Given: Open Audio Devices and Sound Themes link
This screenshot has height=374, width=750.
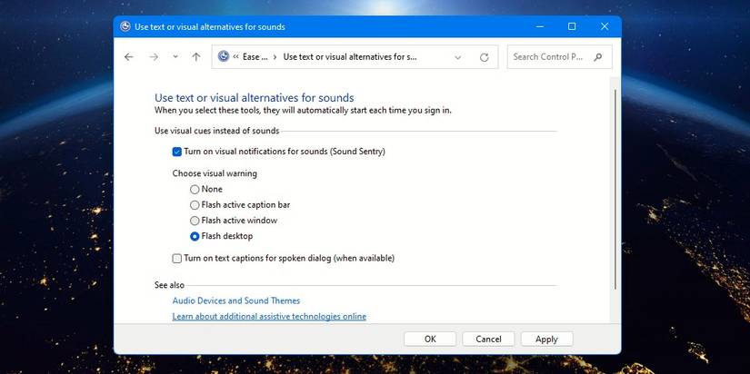Looking at the screenshot, I should 236,300.
